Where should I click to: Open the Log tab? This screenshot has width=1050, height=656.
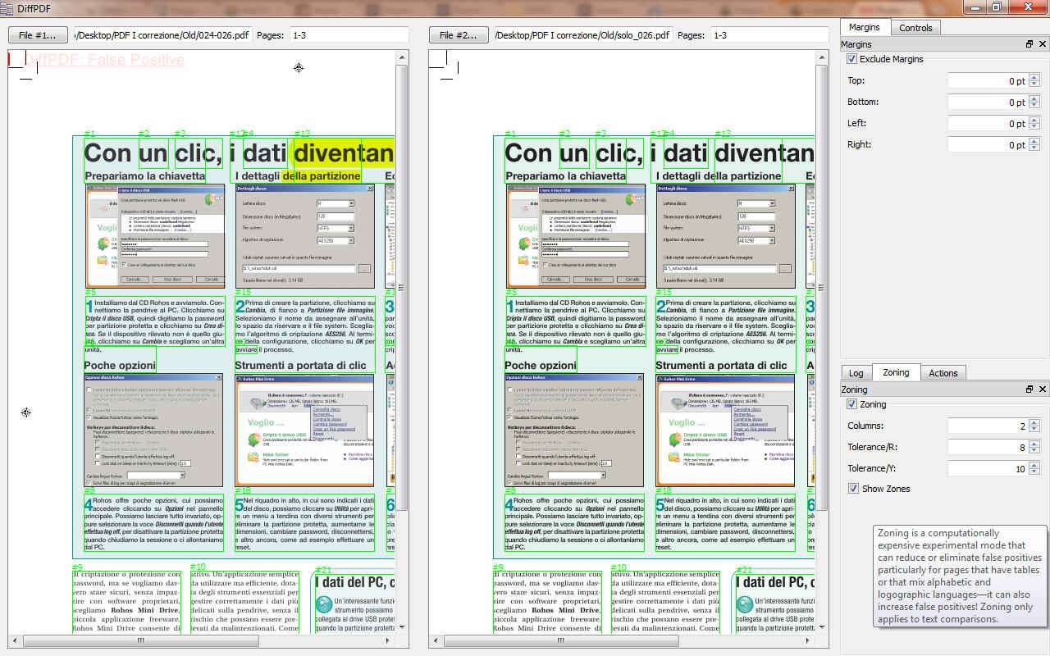click(x=856, y=373)
